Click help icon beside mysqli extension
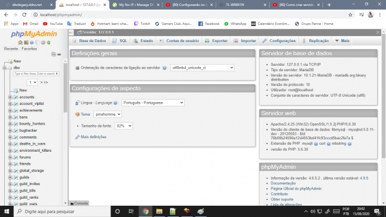 (x=316, y=143)
